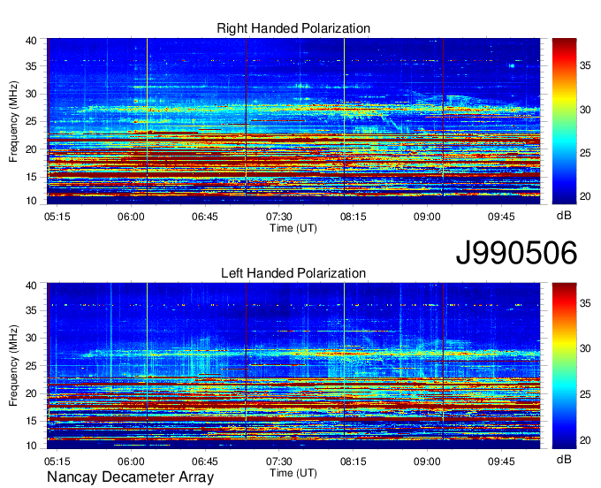Image resolution: width=601 pixels, height=488 pixels.
Task: Click the 20 MHz tick label on the top plot
Action: pos(32,149)
